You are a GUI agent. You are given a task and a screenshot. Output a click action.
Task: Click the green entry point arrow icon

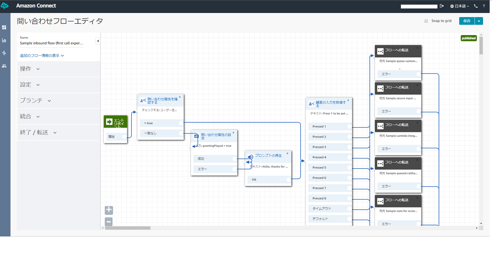109,122
